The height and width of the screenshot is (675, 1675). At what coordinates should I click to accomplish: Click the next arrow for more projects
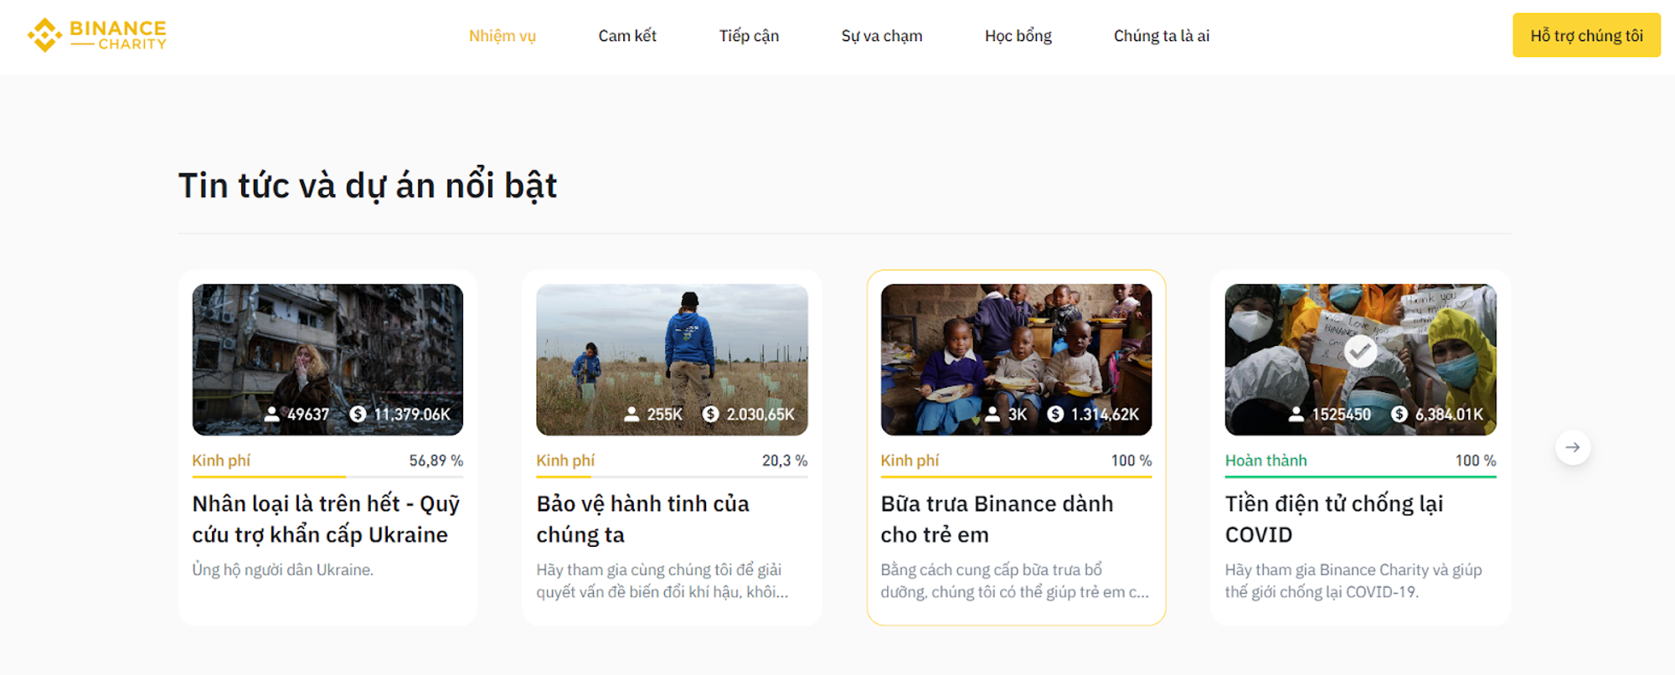(x=1573, y=447)
